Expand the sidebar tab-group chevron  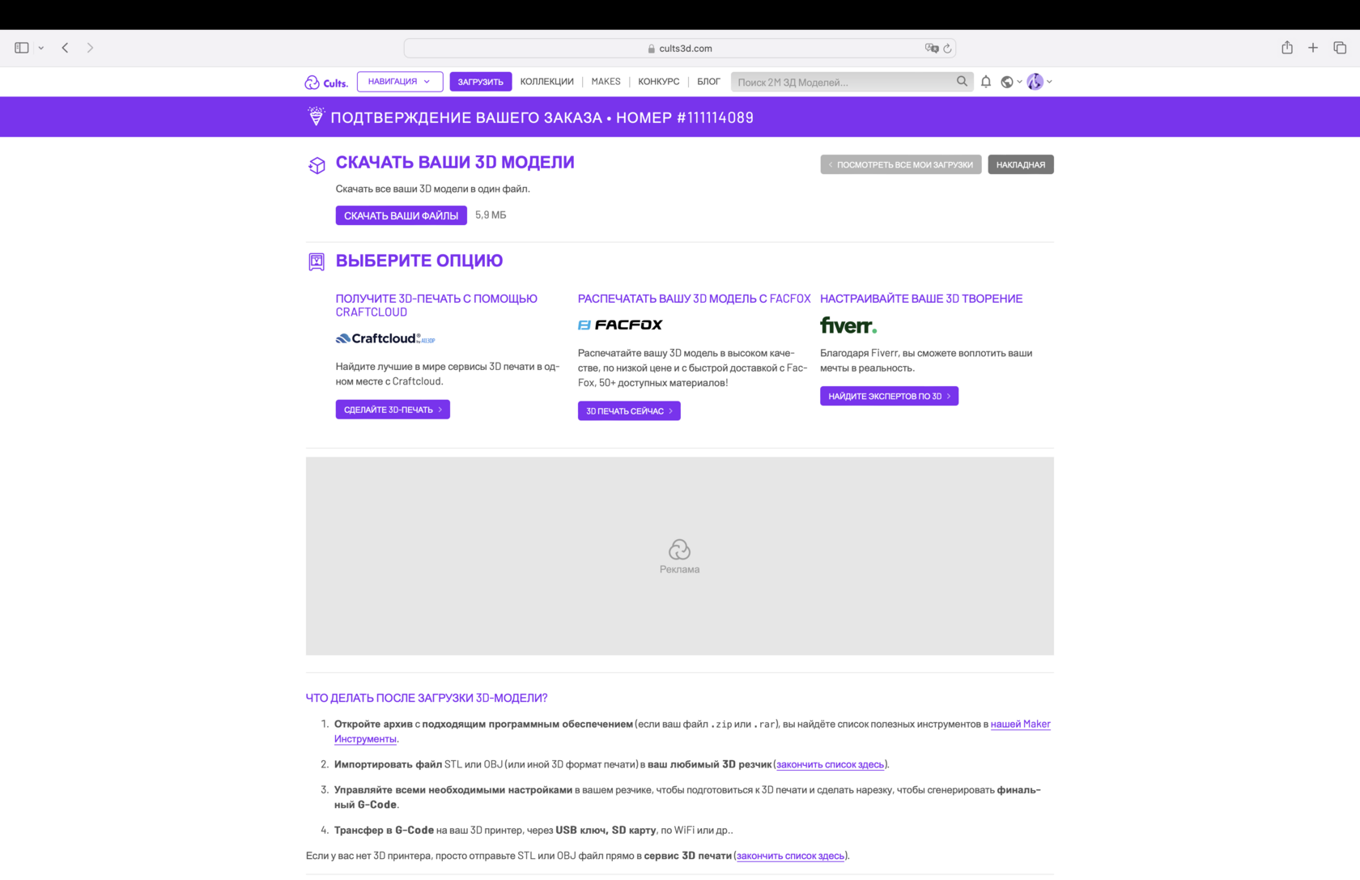coord(41,48)
